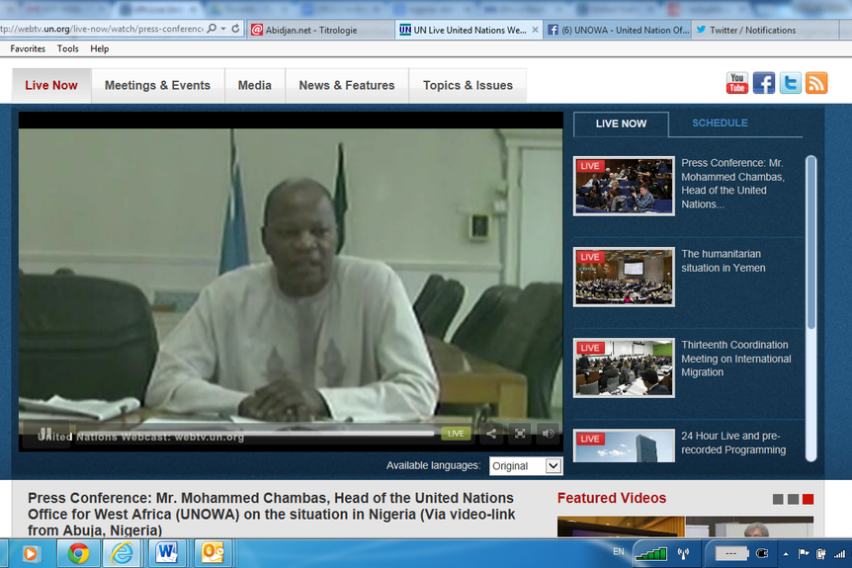Open the UN YouTube channel icon

(737, 83)
